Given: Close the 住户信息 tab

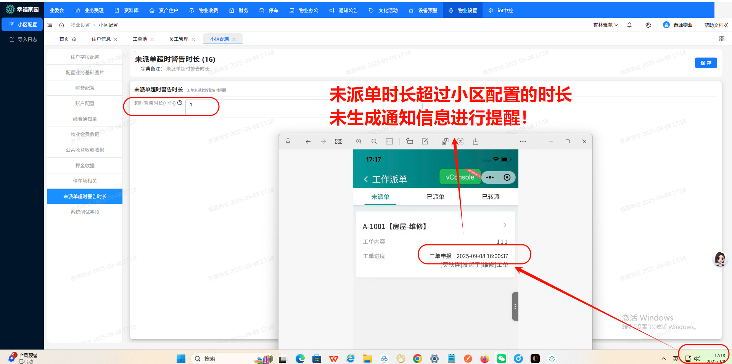Looking at the screenshot, I should (x=116, y=40).
